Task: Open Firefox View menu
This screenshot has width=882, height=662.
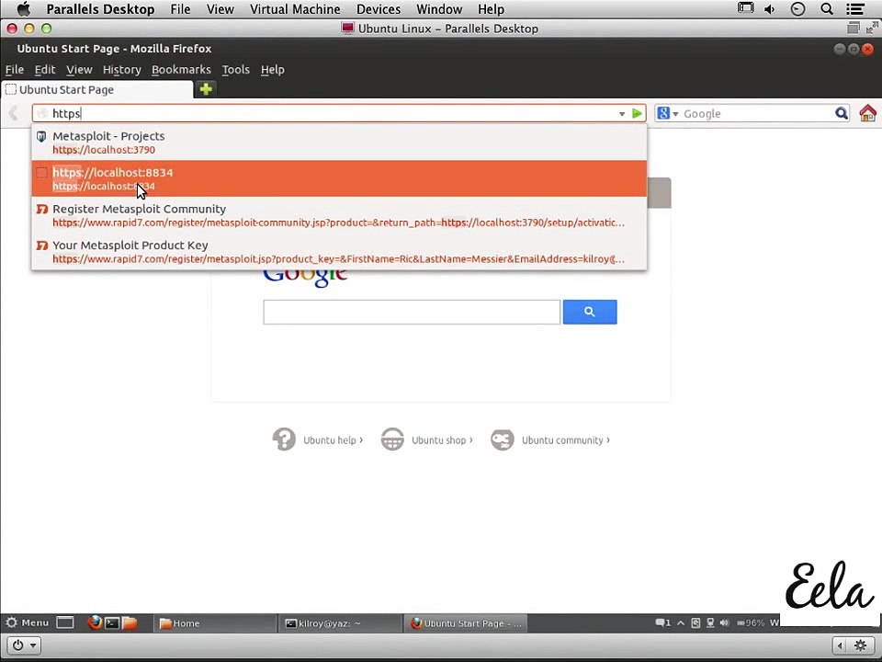Action: click(x=79, y=70)
